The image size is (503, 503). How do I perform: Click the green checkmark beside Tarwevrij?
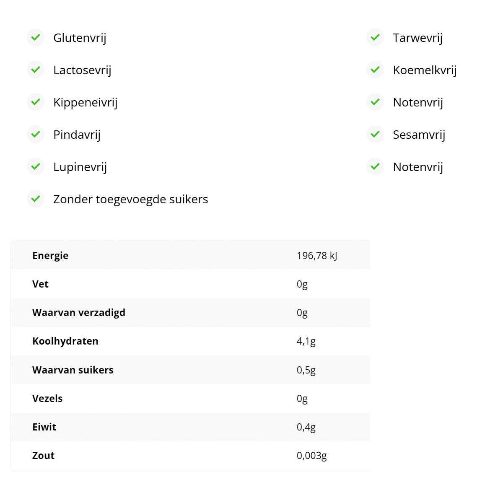375,37
